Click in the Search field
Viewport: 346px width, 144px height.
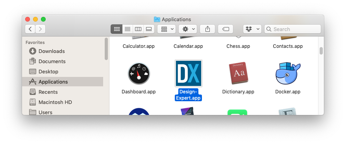292,29
